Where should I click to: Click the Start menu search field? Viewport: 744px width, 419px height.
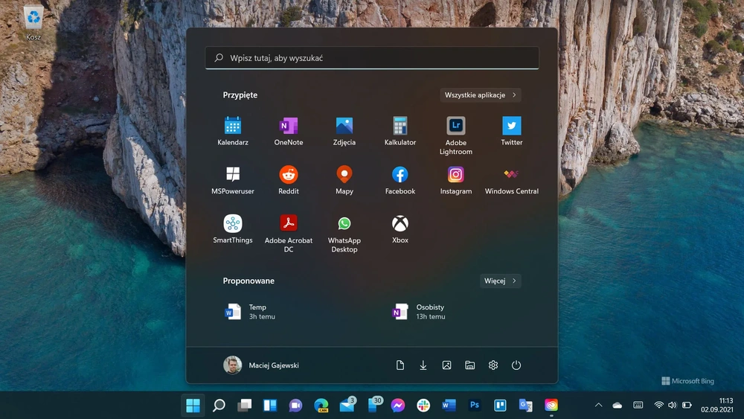coord(372,58)
